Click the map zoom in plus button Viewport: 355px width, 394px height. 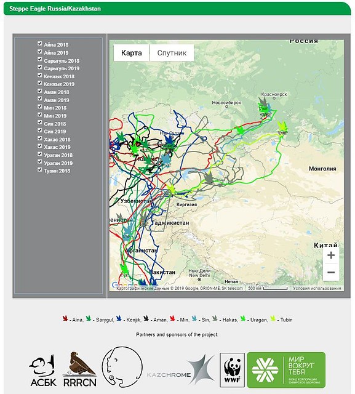(331, 255)
